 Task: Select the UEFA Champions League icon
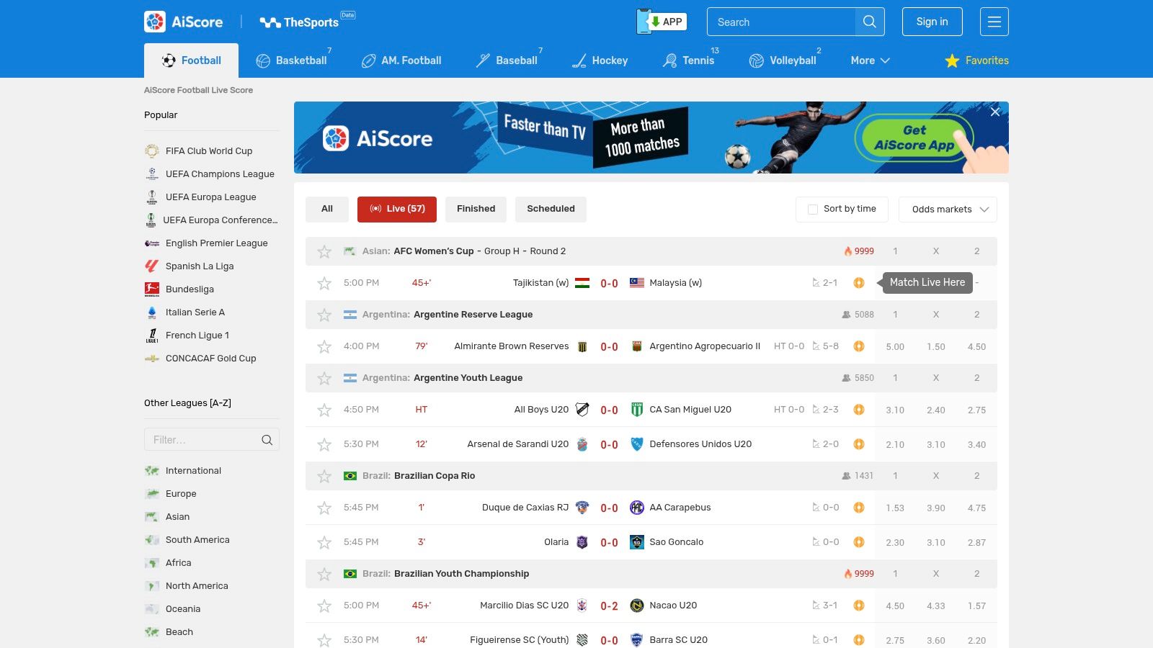pyautogui.click(x=151, y=174)
